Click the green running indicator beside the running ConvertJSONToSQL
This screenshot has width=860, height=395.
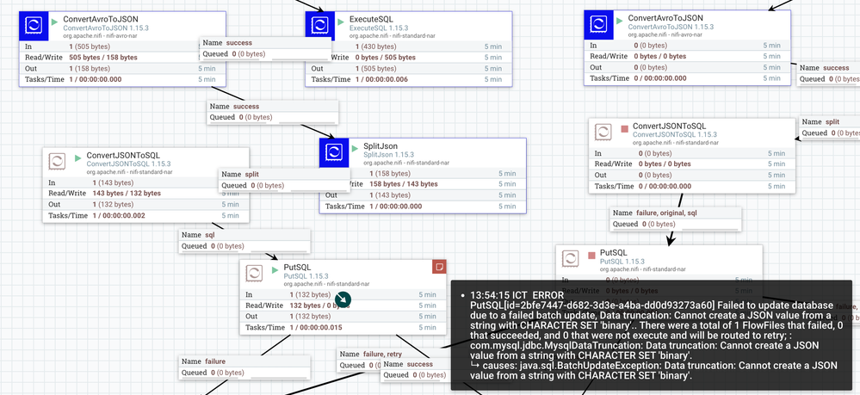tap(78, 157)
